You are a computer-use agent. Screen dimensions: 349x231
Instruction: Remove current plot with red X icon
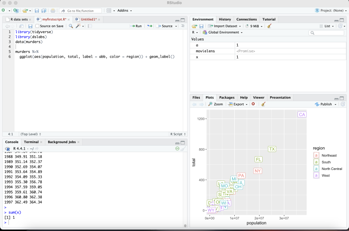coord(253,104)
